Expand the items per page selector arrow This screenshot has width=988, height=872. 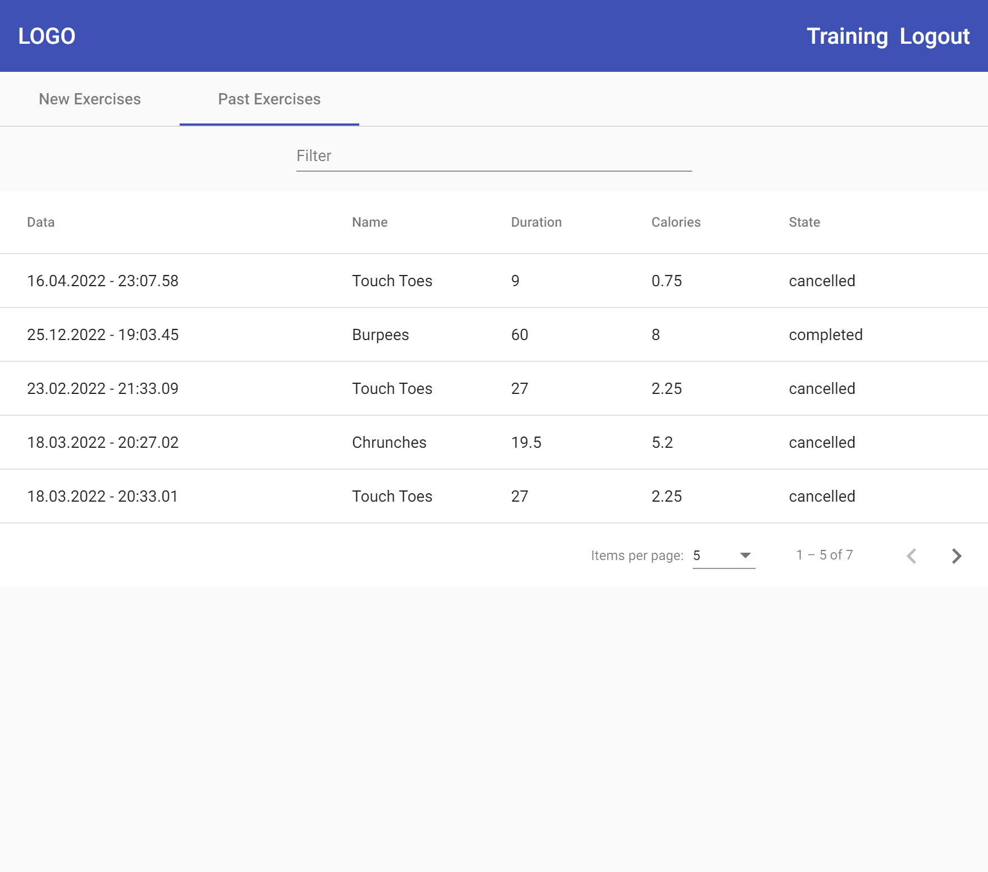pos(744,556)
